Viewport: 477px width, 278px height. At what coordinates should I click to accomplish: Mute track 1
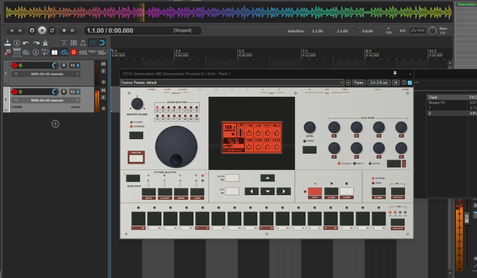tap(103, 64)
